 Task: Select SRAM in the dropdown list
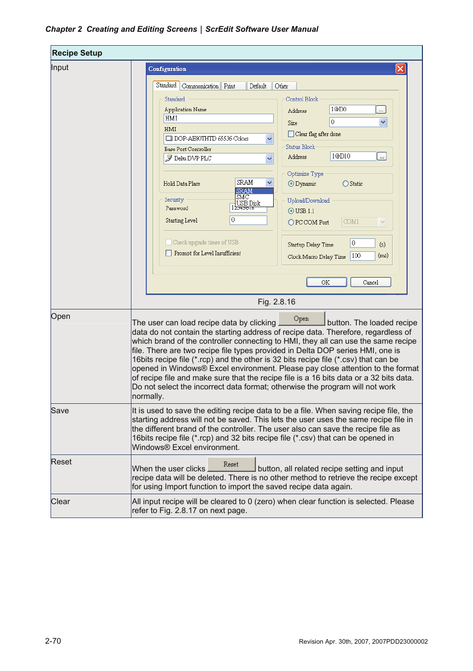pos(254,191)
